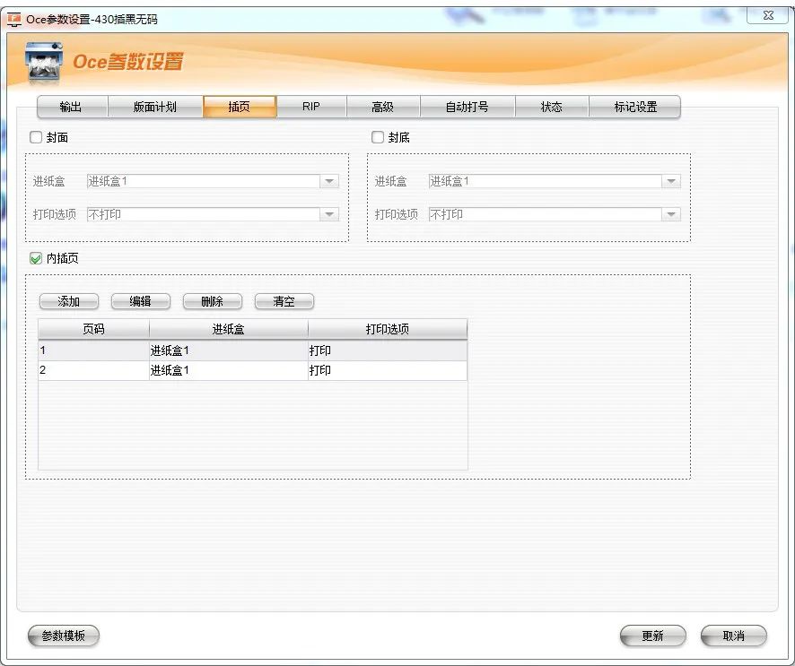The height and width of the screenshot is (666, 795).
Task: Uncheck the 内插页 checkbox
Action: click(x=36, y=259)
